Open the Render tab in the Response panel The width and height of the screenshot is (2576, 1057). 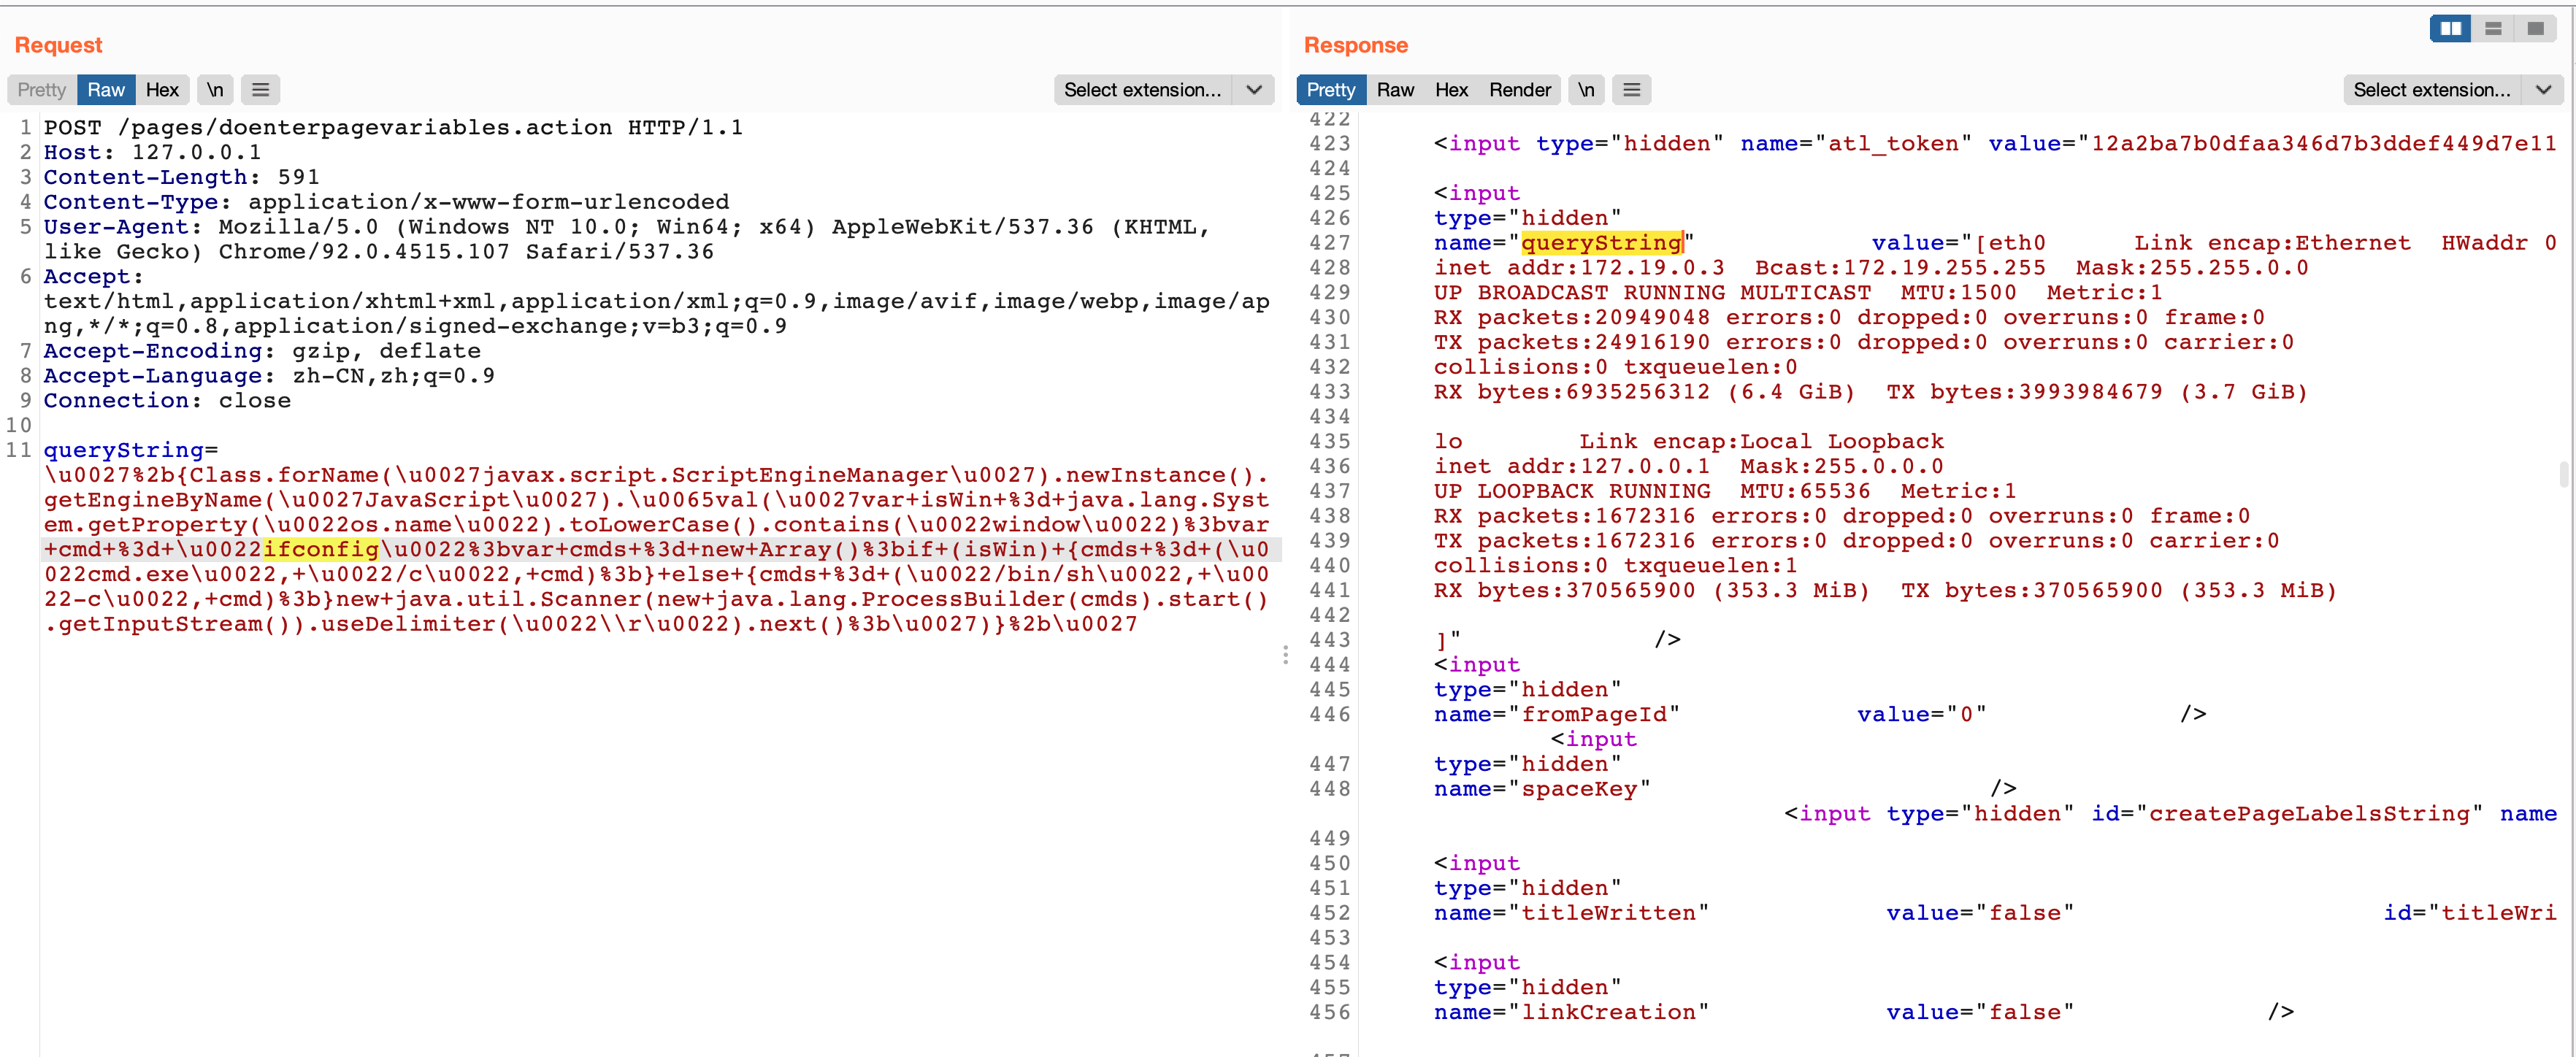[x=1520, y=90]
